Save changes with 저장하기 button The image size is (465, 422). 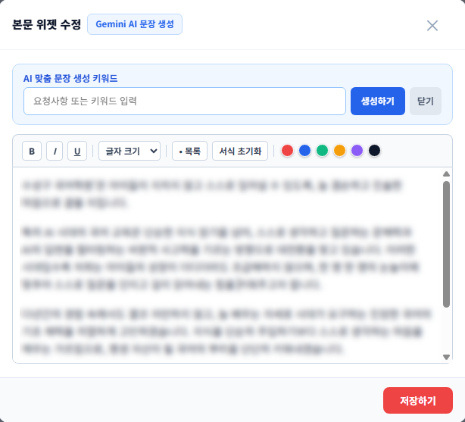pos(417,400)
